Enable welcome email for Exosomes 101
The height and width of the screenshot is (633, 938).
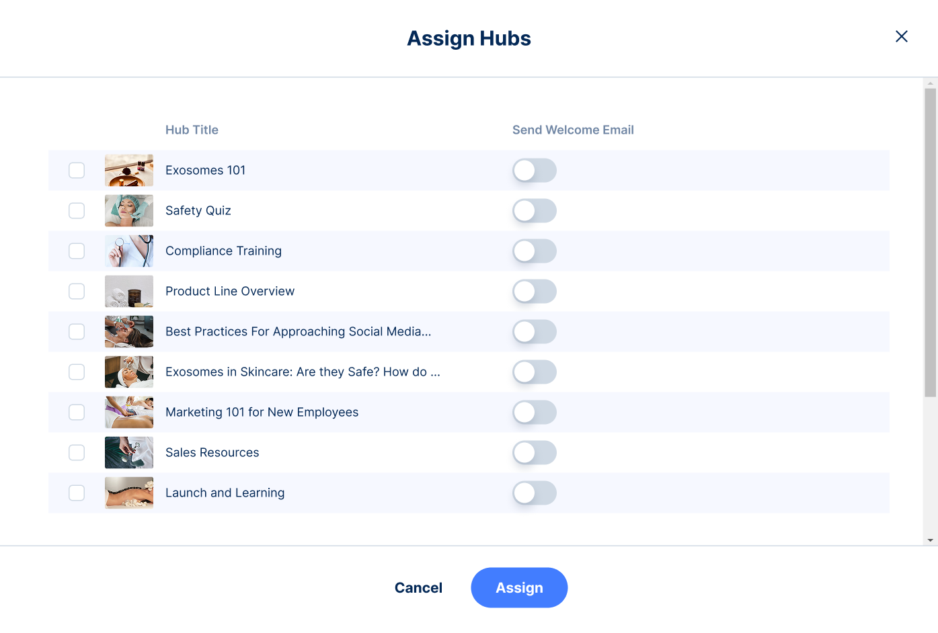[x=535, y=170]
